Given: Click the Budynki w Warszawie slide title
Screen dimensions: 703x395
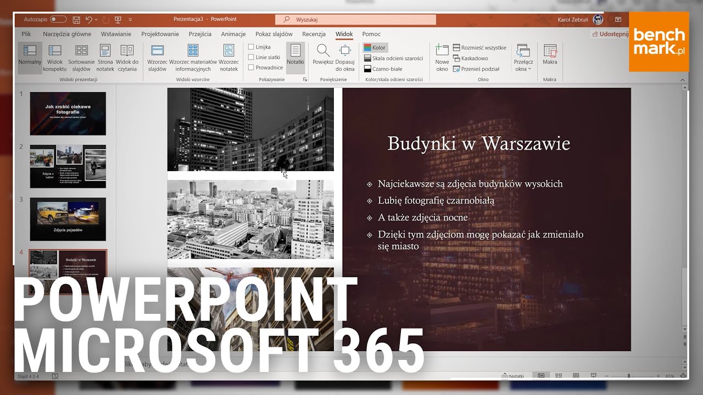Looking at the screenshot, I should 479,144.
